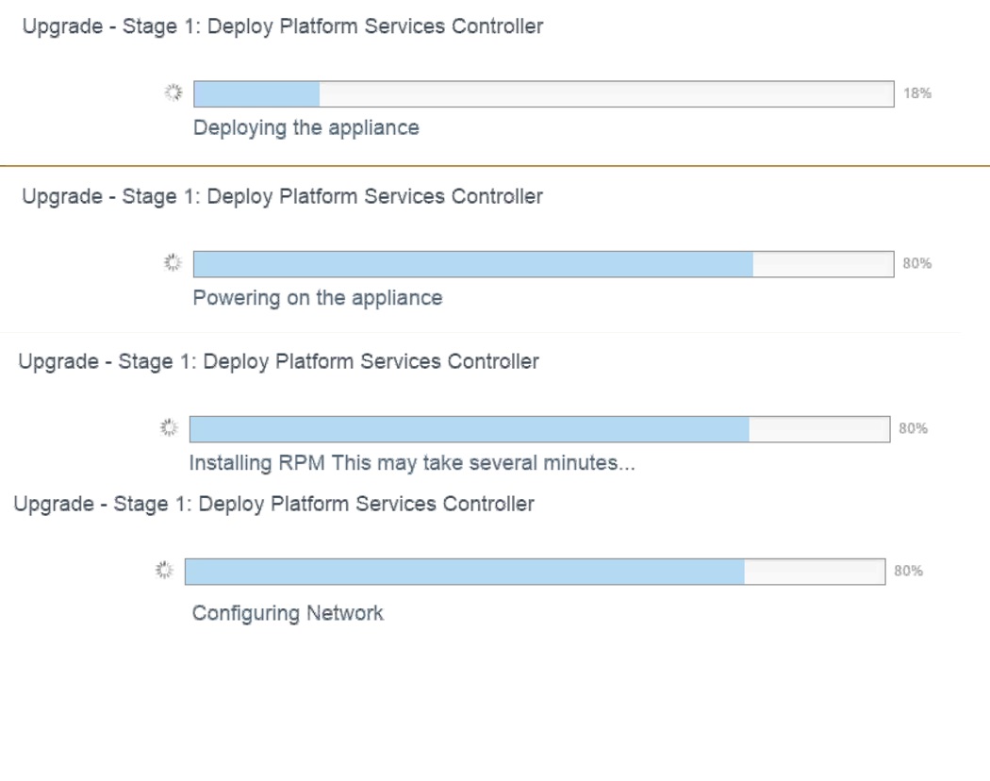Click the progress bar above the Installing RPM message
990x781 pixels.
(x=539, y=429)
